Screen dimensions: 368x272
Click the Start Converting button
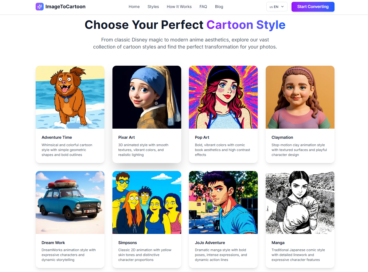tap(313, 7)
